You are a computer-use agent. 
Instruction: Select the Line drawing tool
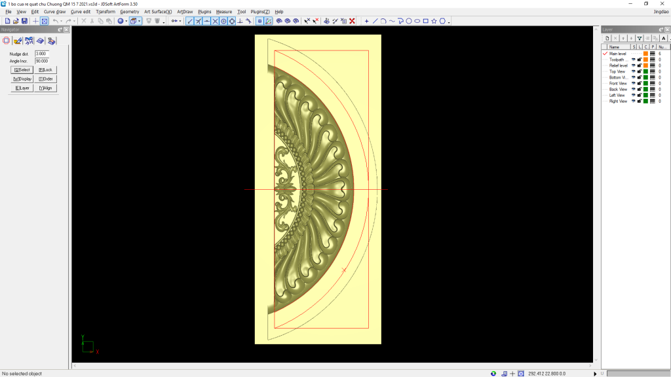(x=375, y=21)
